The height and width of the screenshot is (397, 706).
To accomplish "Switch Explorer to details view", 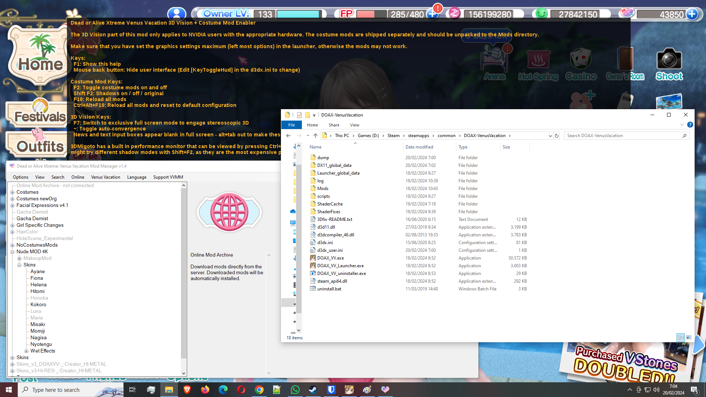I will [681, 337].
